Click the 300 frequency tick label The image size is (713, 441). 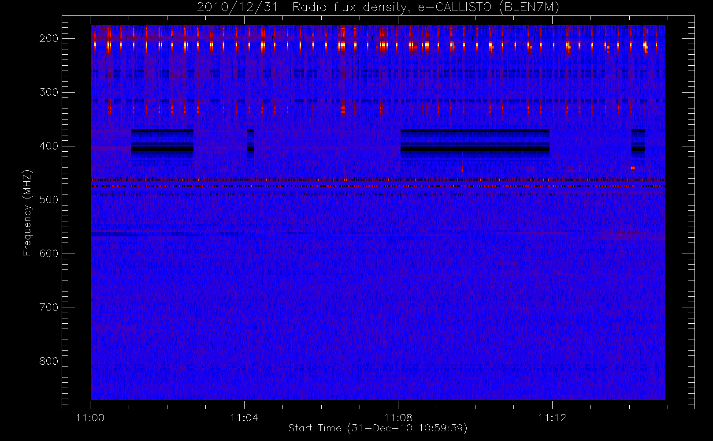point(49,92)
